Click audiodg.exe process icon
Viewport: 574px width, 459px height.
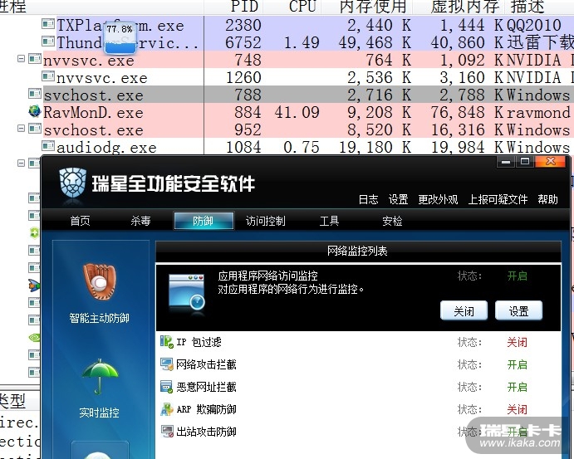click(x=48, y=146)
